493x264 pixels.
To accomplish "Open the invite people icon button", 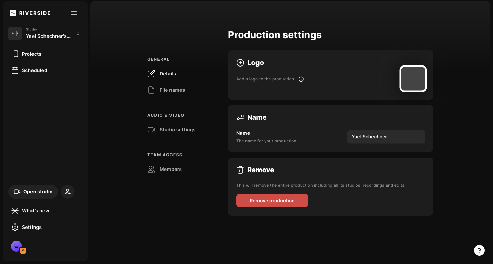I will (68, 192).
